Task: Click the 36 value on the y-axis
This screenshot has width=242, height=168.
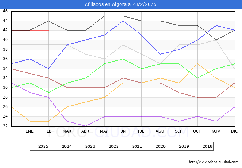Action: click(x=5, y=59)
